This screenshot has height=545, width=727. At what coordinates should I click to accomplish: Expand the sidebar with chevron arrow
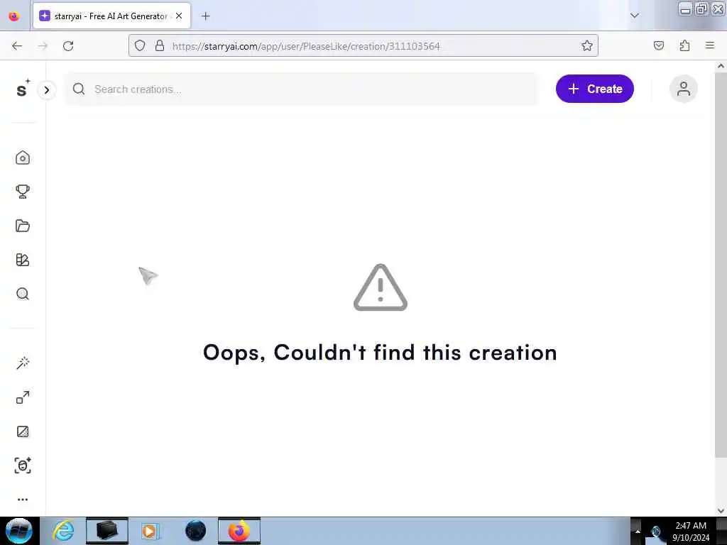(46, 90)
